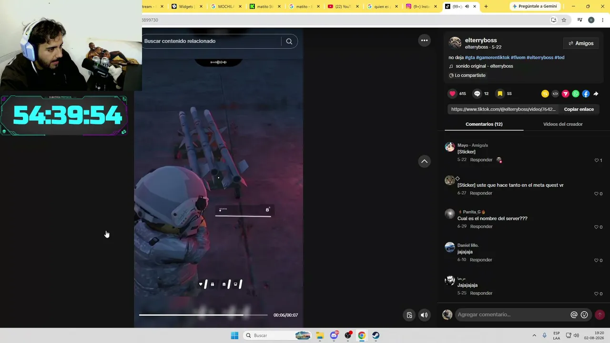This screenshot has height=343, width=610.
Task: Mention someone using the @ icon
Action: pos(574,315)
